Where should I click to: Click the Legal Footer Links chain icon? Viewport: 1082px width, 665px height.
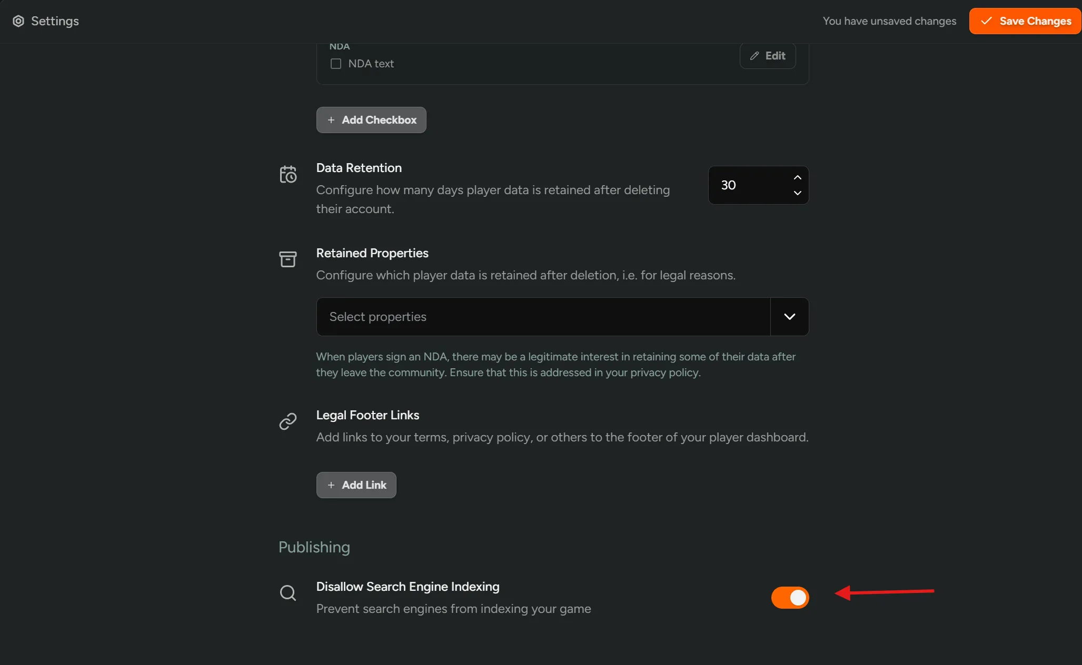[x=288, y=421]
